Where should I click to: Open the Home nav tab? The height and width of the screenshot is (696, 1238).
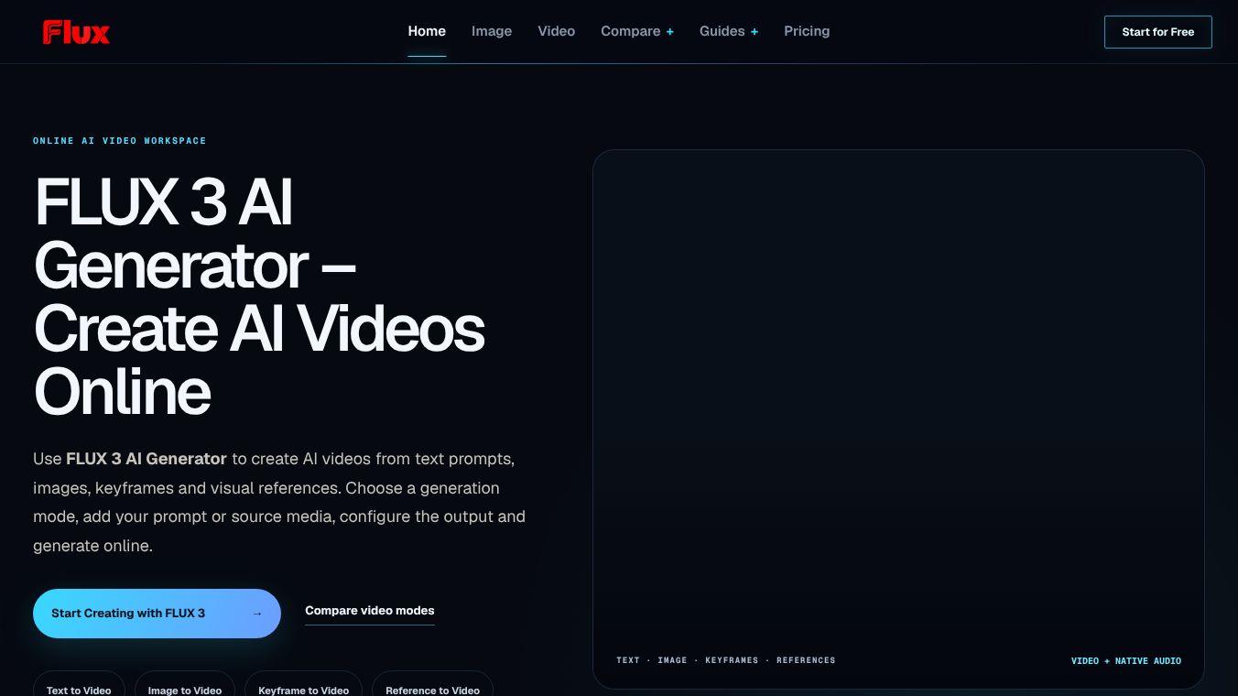pos(427,31)
